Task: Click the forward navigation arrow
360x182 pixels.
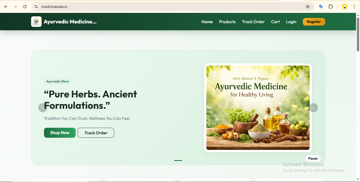Action: (15, 7)
